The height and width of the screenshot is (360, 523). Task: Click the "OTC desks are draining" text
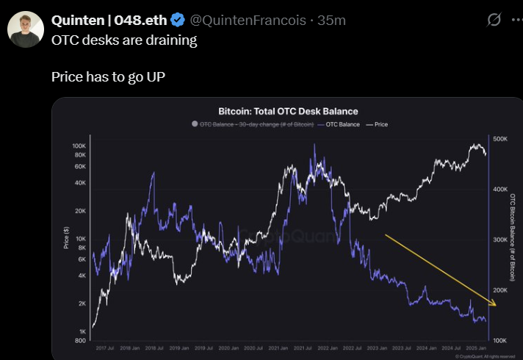[124, 40]
